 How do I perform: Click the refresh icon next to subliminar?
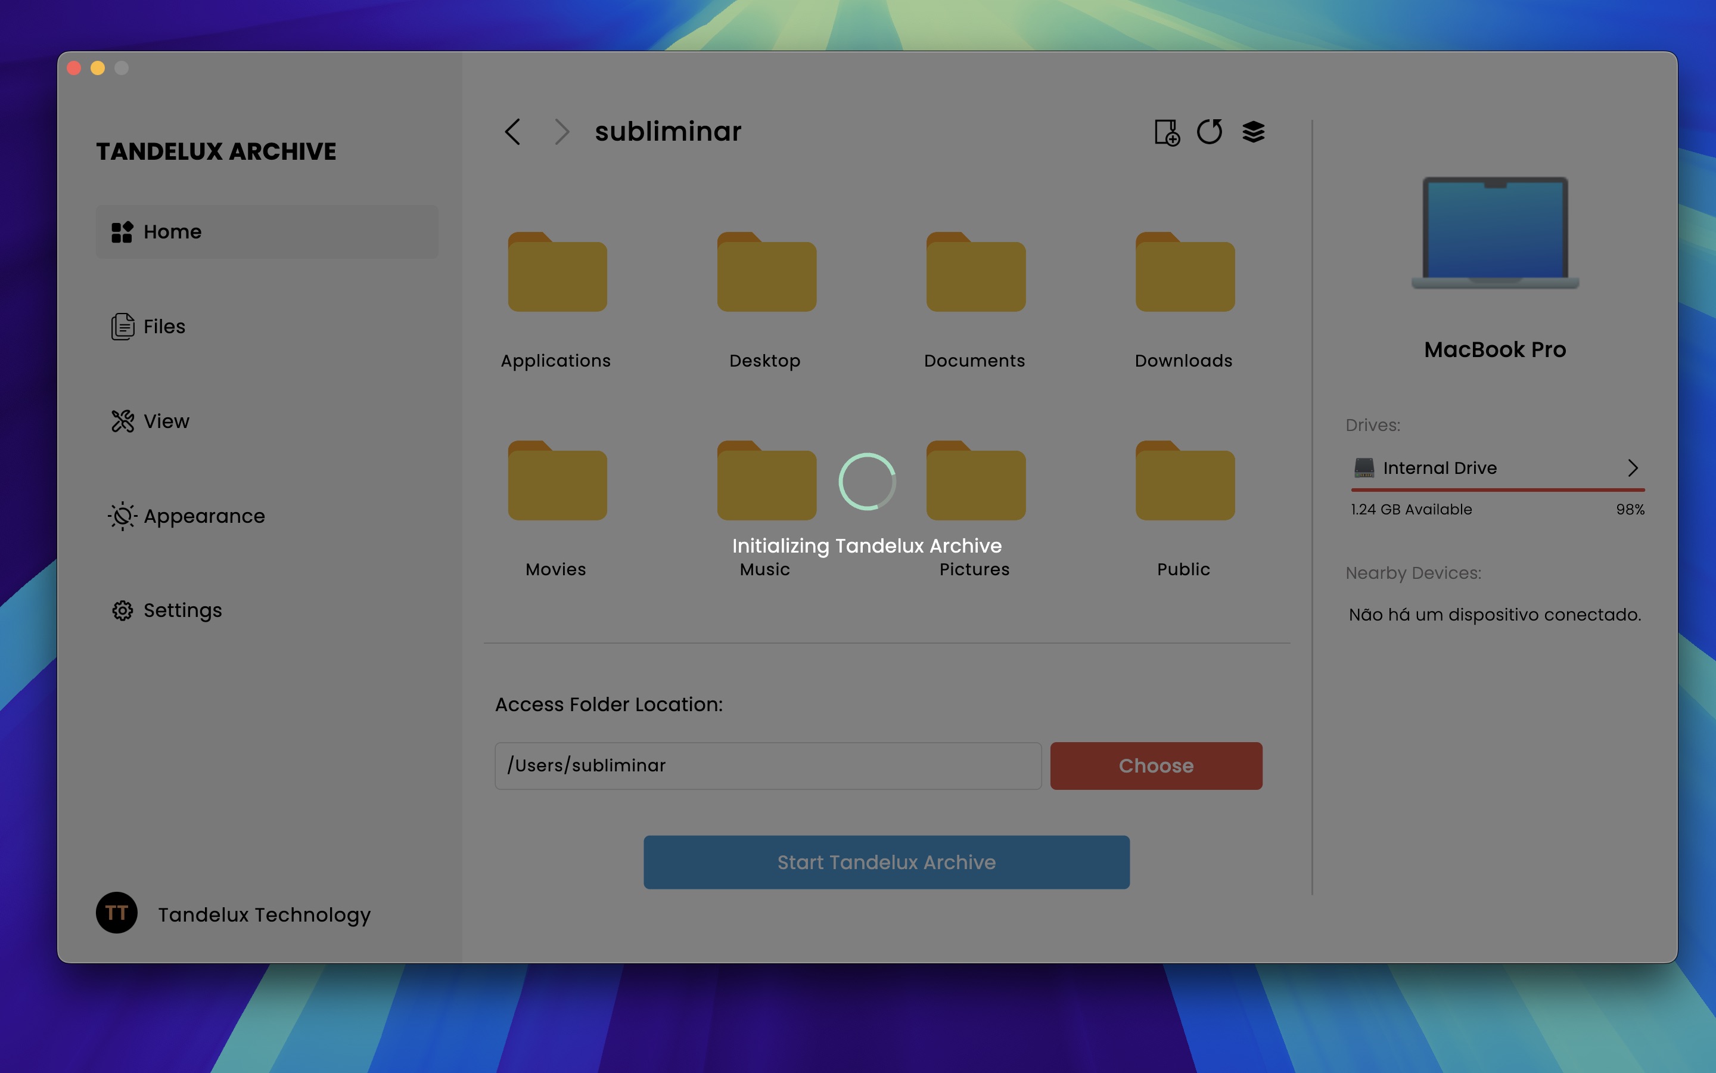click(1210, 131)
